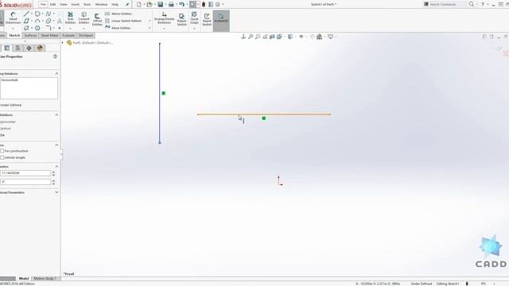Open the Insert menu
This screenshot has width=509, height=286.
(75, 4)
